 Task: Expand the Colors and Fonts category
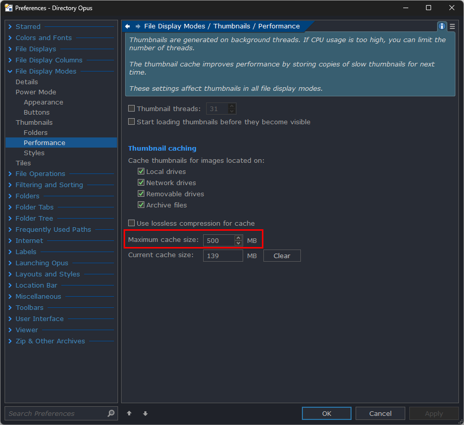click(x=10, y=38)
